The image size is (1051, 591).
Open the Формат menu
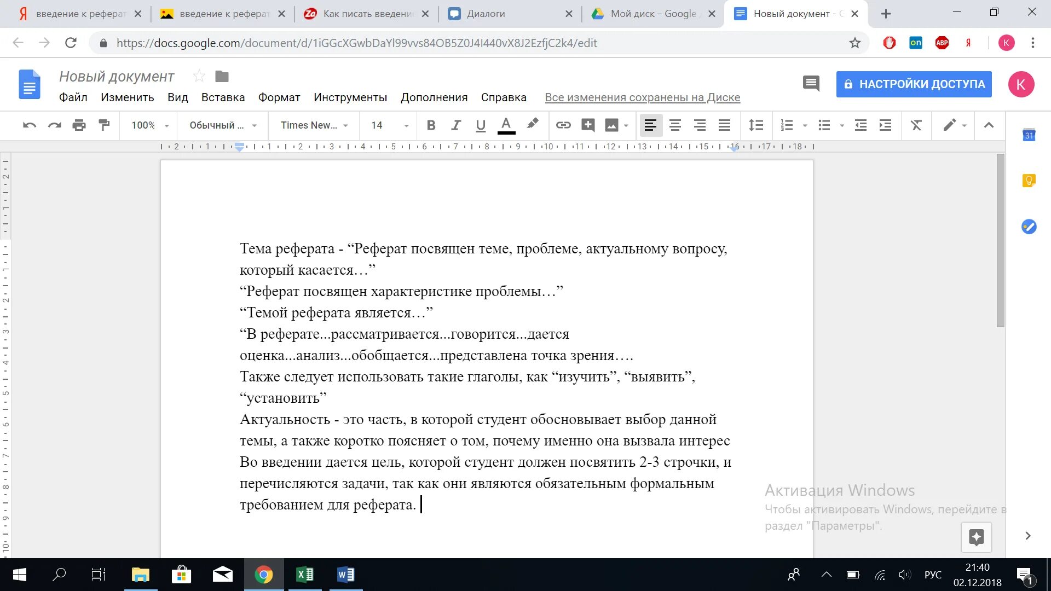pyautogui.click(x=279, y=97)
